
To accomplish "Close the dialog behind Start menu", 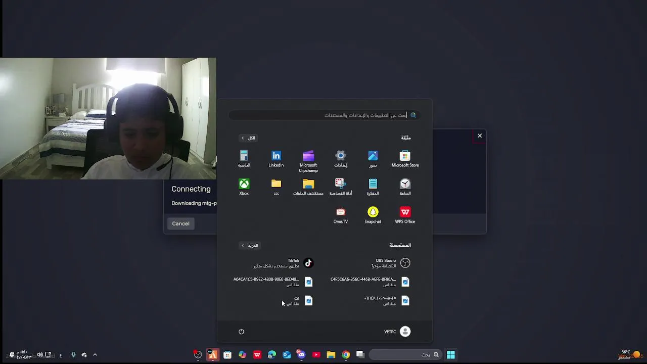I will click(x=480, y=135).
